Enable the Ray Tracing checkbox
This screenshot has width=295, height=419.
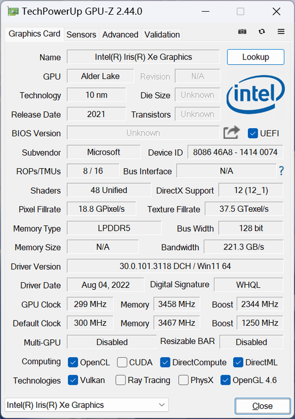pyautogui.click(x=120, y=380)
